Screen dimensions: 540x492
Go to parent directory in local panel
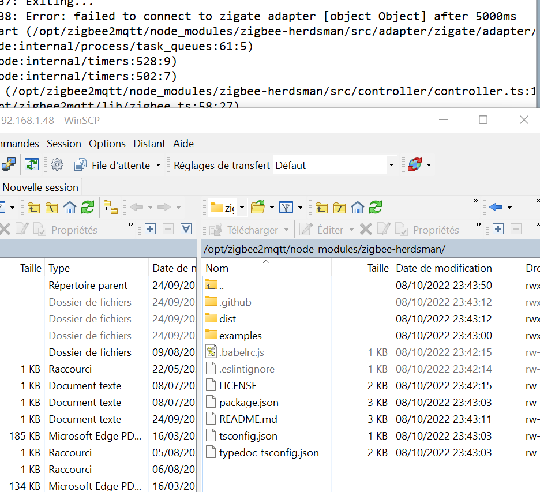(33, 208)
